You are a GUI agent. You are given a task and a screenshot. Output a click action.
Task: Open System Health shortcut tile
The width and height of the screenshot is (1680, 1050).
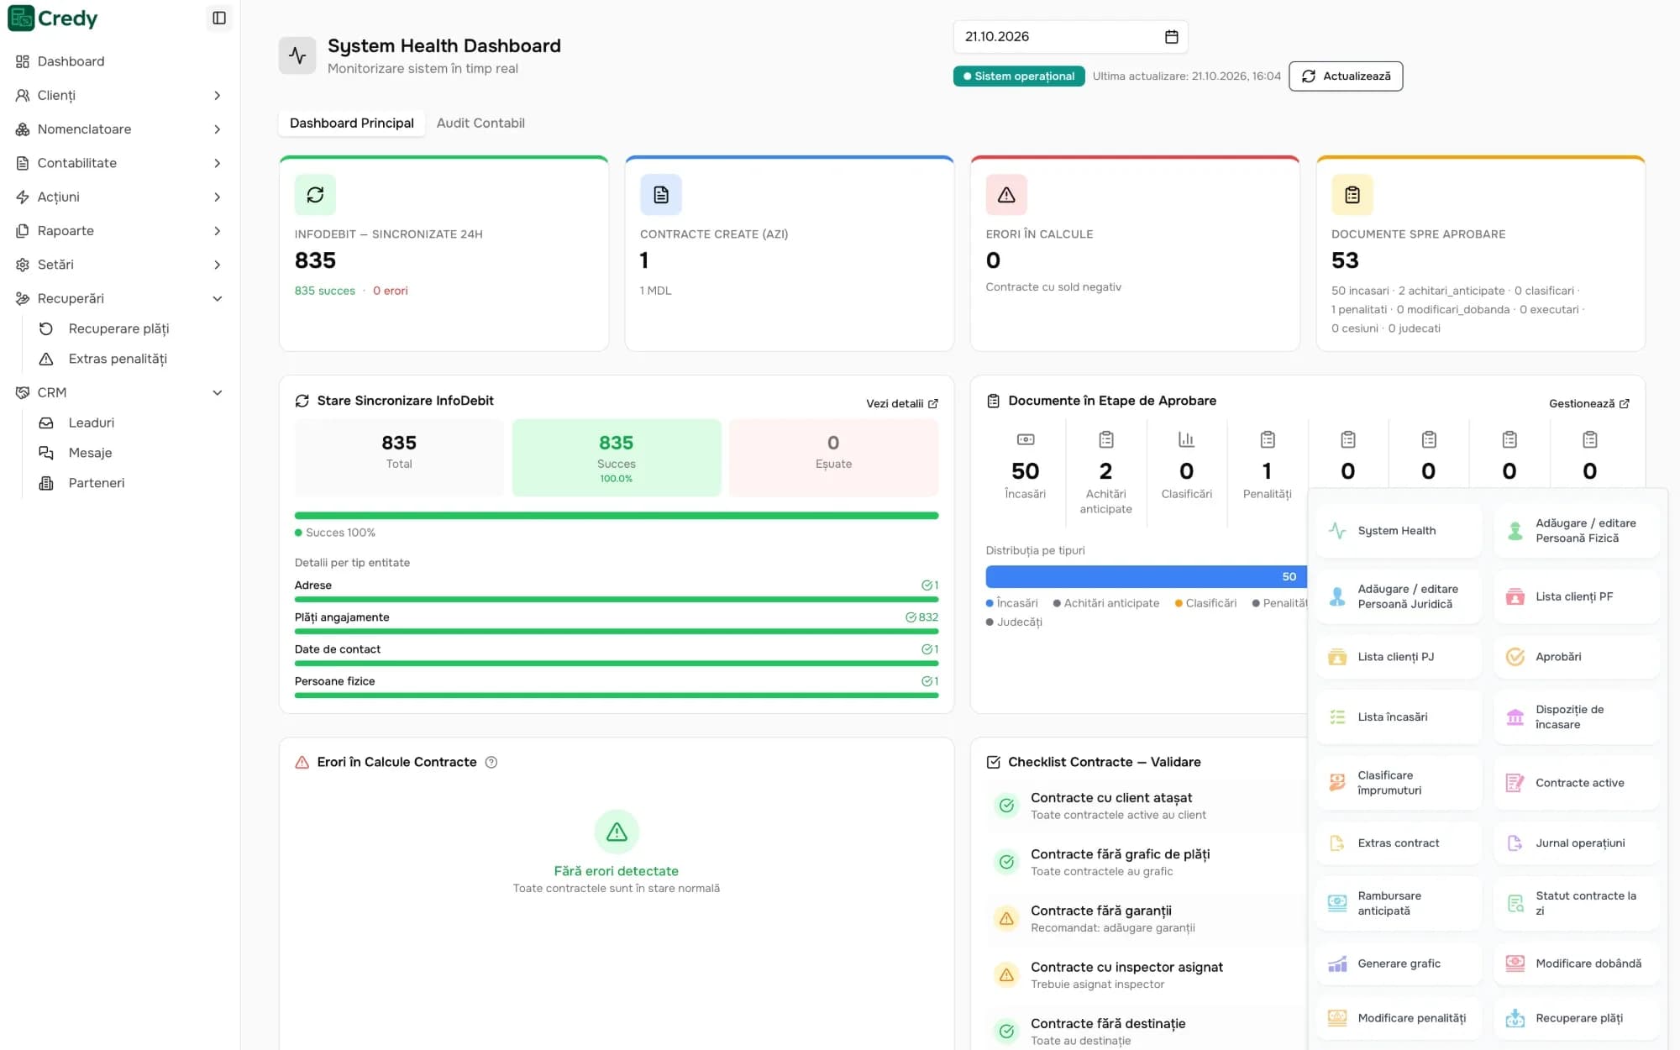(1398, 531)
